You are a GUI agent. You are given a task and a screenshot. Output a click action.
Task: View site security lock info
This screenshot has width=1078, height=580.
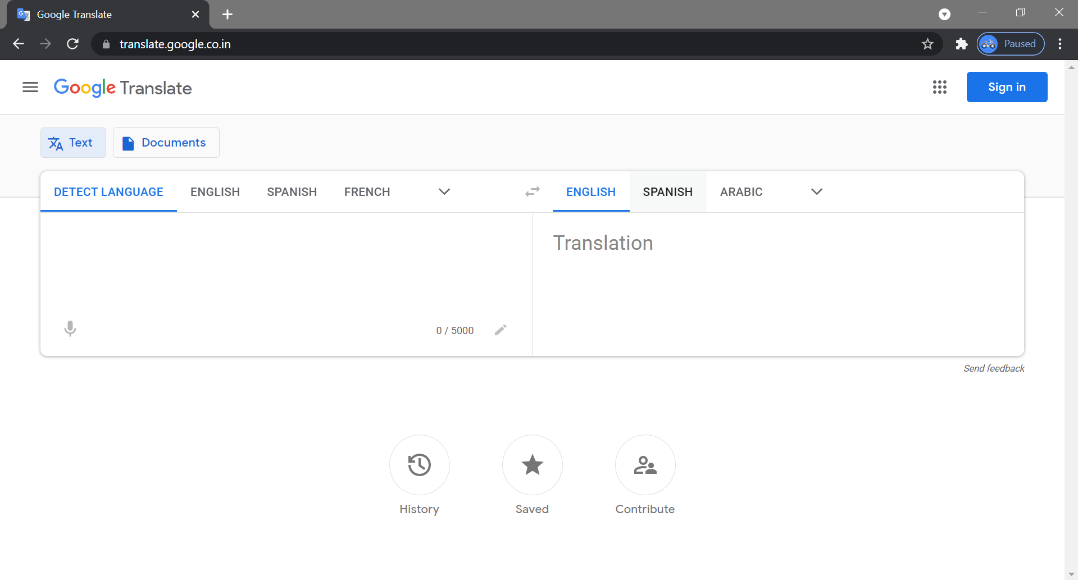tap(106, 44)
